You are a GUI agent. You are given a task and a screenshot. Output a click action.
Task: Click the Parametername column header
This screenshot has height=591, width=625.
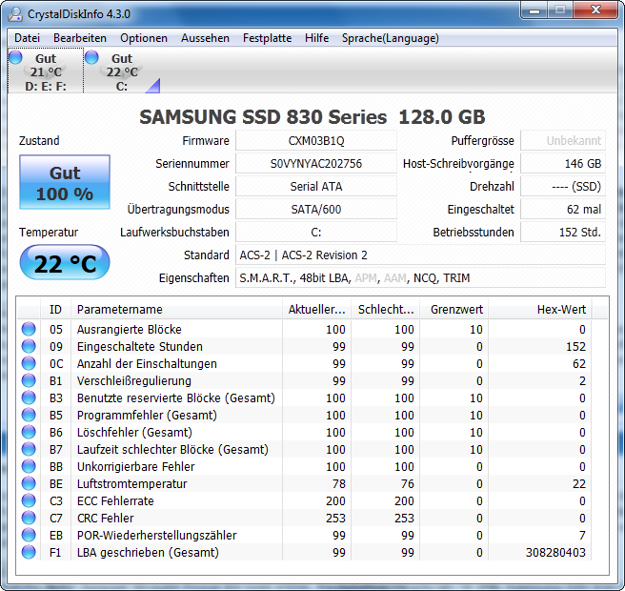pyautogui.click(x=176, y=310)
